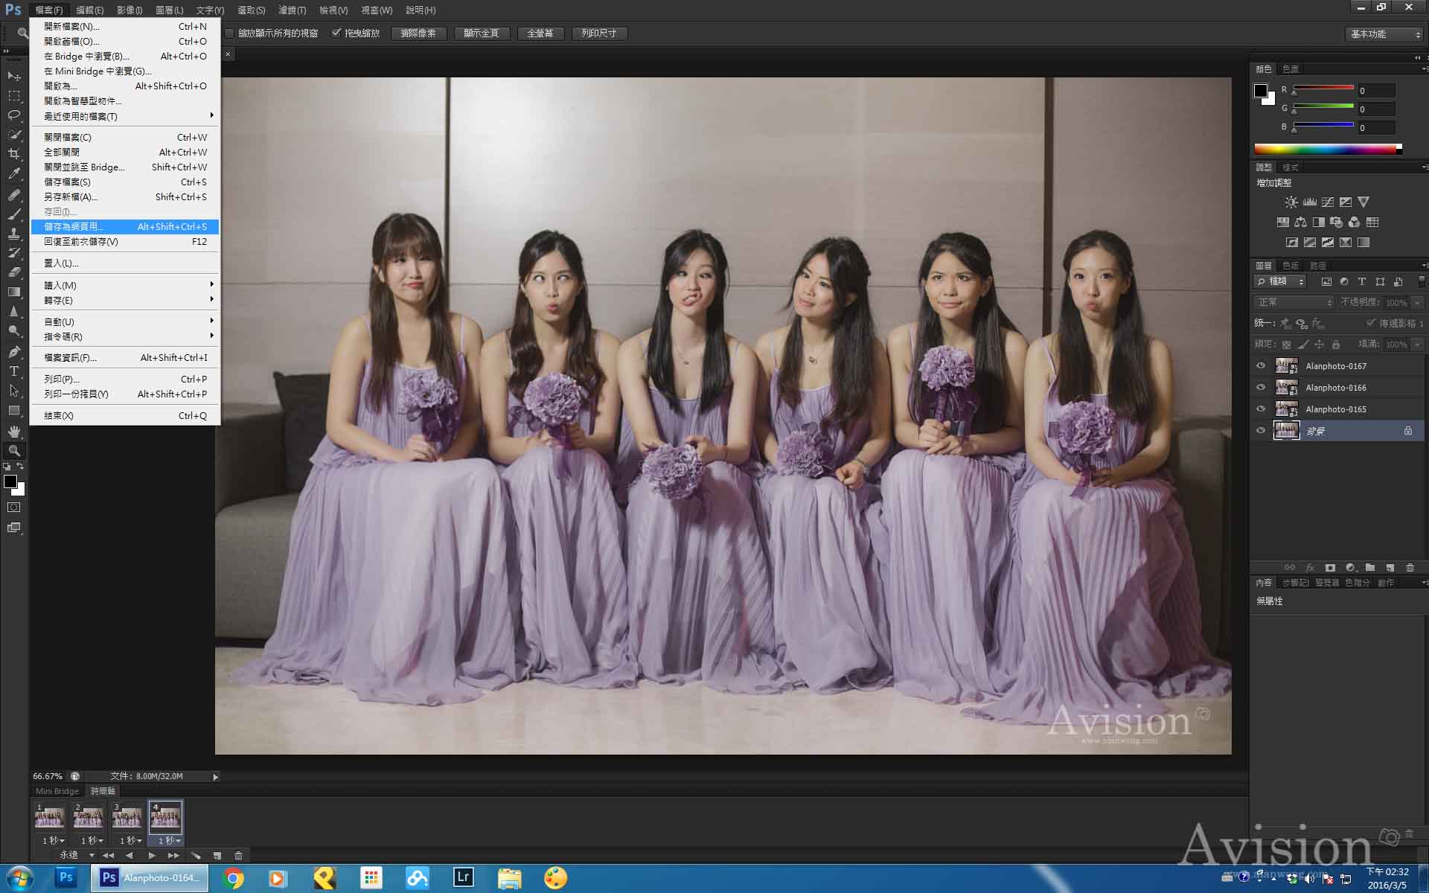Toggle the 傳遞影格 1 checkbox

click(1371, 323)
